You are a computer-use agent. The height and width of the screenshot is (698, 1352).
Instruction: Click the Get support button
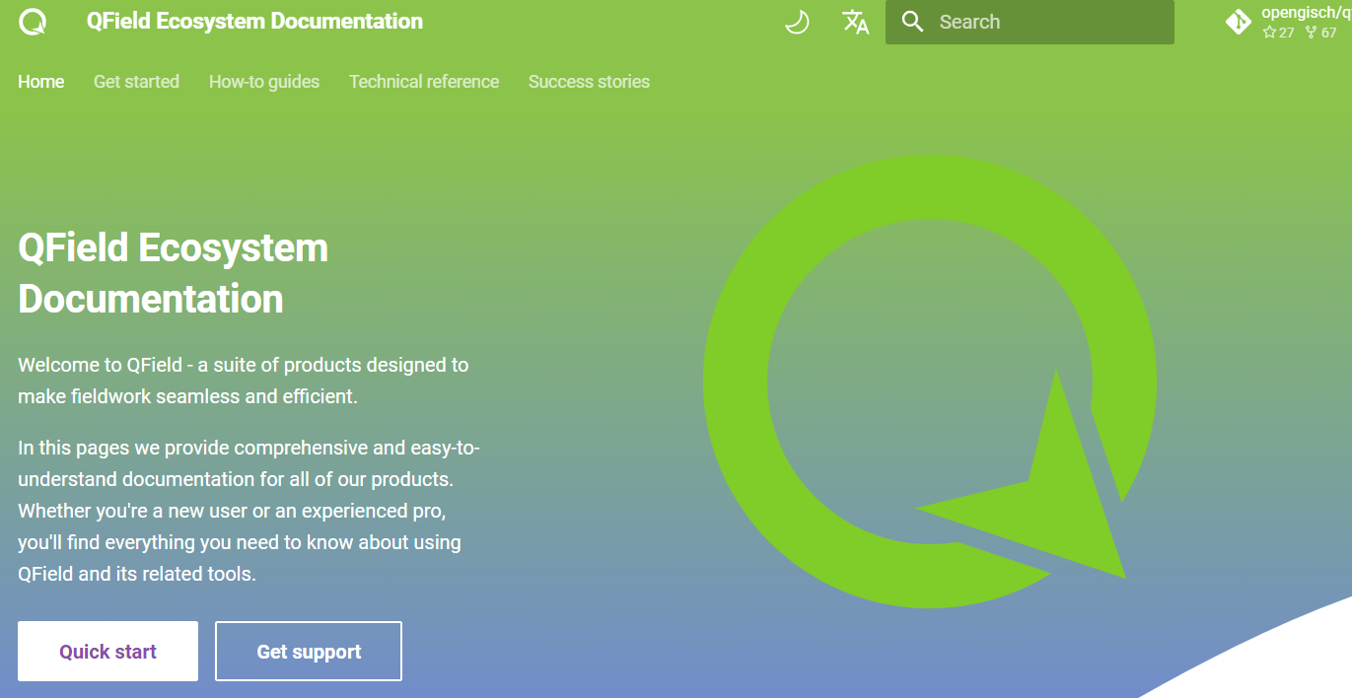309,651
